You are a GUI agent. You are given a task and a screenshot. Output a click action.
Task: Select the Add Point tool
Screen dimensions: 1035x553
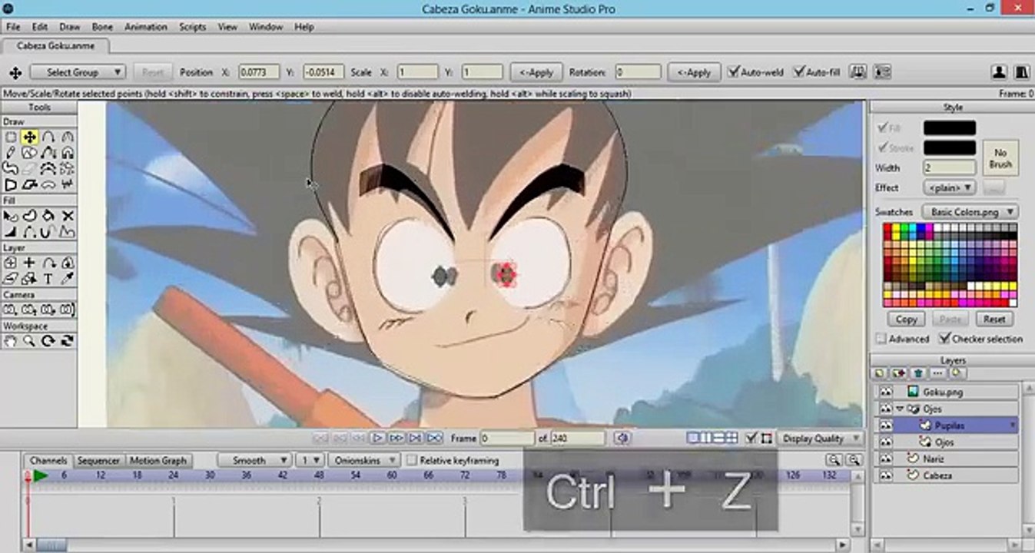(48, 137)
